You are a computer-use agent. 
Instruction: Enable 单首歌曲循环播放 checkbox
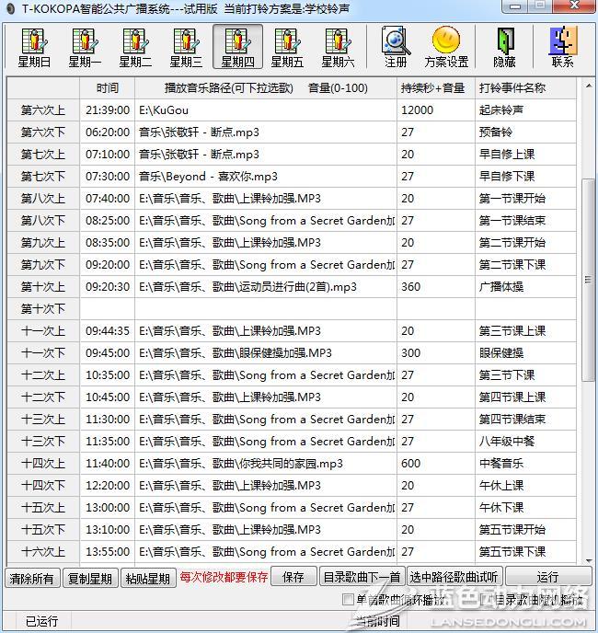[x=348, y=600]
